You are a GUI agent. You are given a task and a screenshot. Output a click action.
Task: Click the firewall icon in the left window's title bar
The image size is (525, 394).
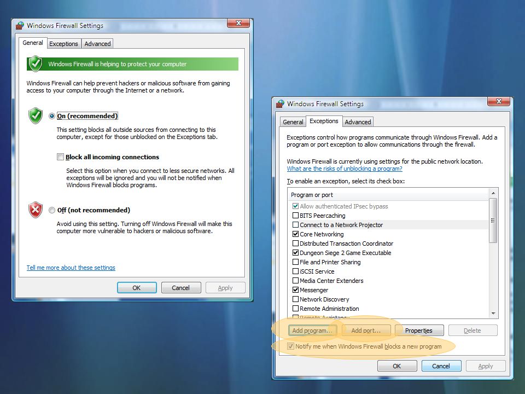(20, 26)
